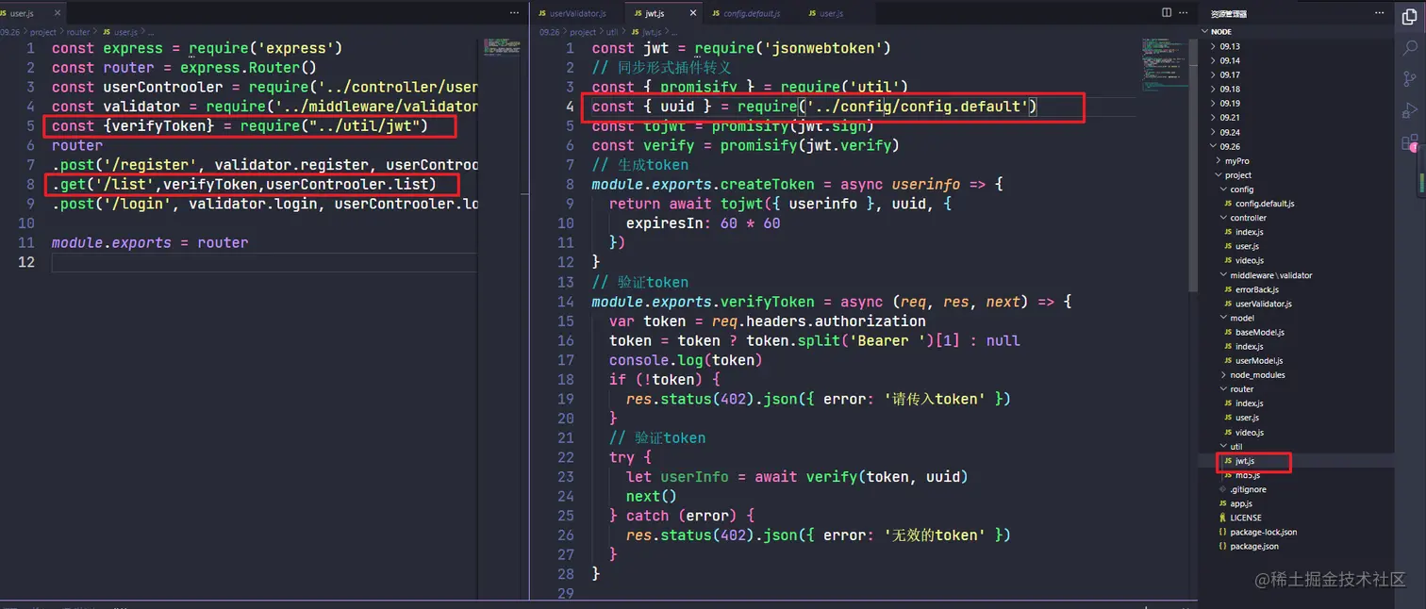Open user.js under controller folder
Viewport: 1426px width, 609px height.
point(1247,246)
